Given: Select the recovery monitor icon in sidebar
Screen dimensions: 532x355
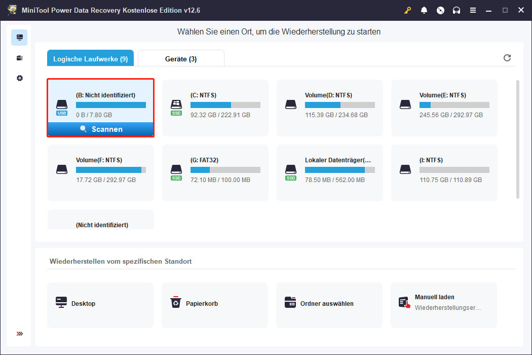Looking at the screenshot, I should [19, 38].
